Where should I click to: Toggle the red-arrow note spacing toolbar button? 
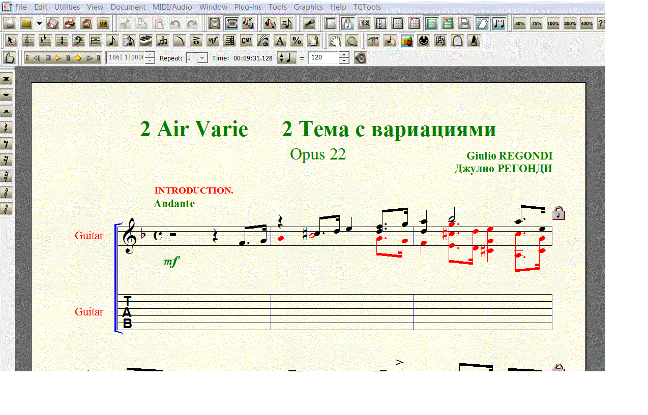[x=498, y=23]
